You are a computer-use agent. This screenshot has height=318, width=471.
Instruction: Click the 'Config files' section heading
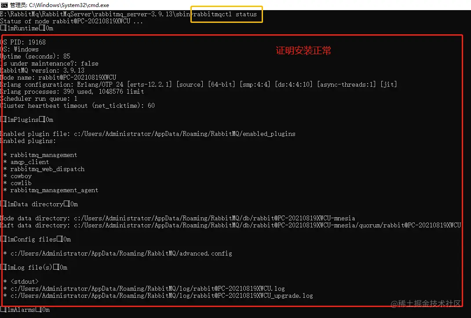tap(36, 239)
